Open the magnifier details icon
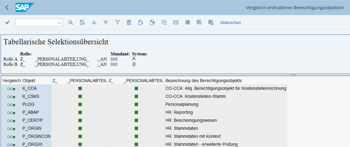Screen dimensions: 350x147 [71, 23]
